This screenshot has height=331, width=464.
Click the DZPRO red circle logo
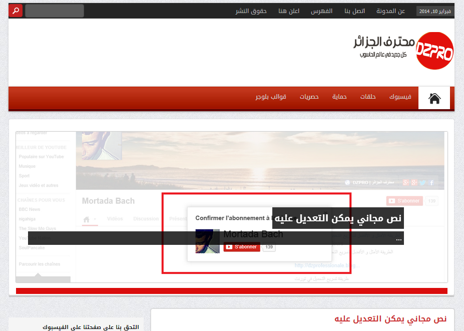(x=434, y=51)
